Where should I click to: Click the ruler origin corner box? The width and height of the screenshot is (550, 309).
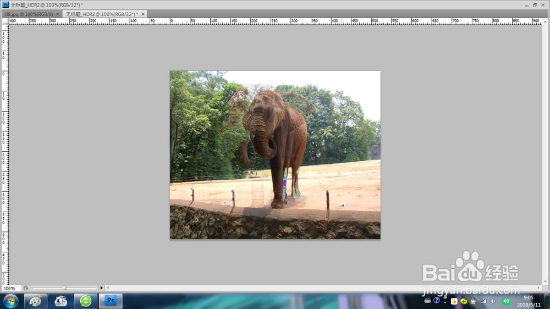[x=5, y=21]
